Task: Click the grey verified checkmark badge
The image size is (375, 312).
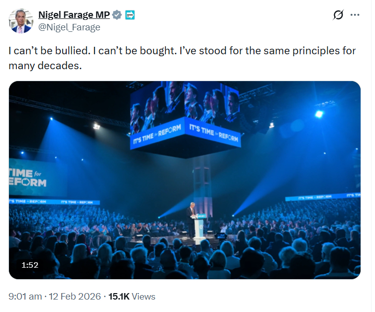Action: coord(117,15)
